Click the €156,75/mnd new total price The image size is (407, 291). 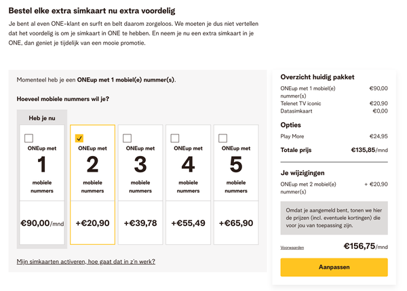click(x=366, y=246)
